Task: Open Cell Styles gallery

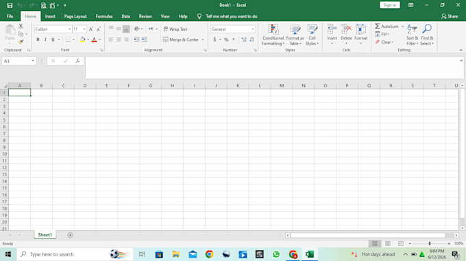Action: pyautogui.click(x=312, y=35)
